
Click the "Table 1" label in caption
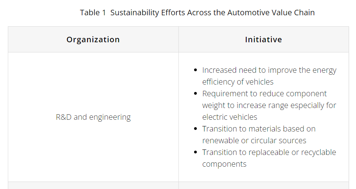coord(93,13)
